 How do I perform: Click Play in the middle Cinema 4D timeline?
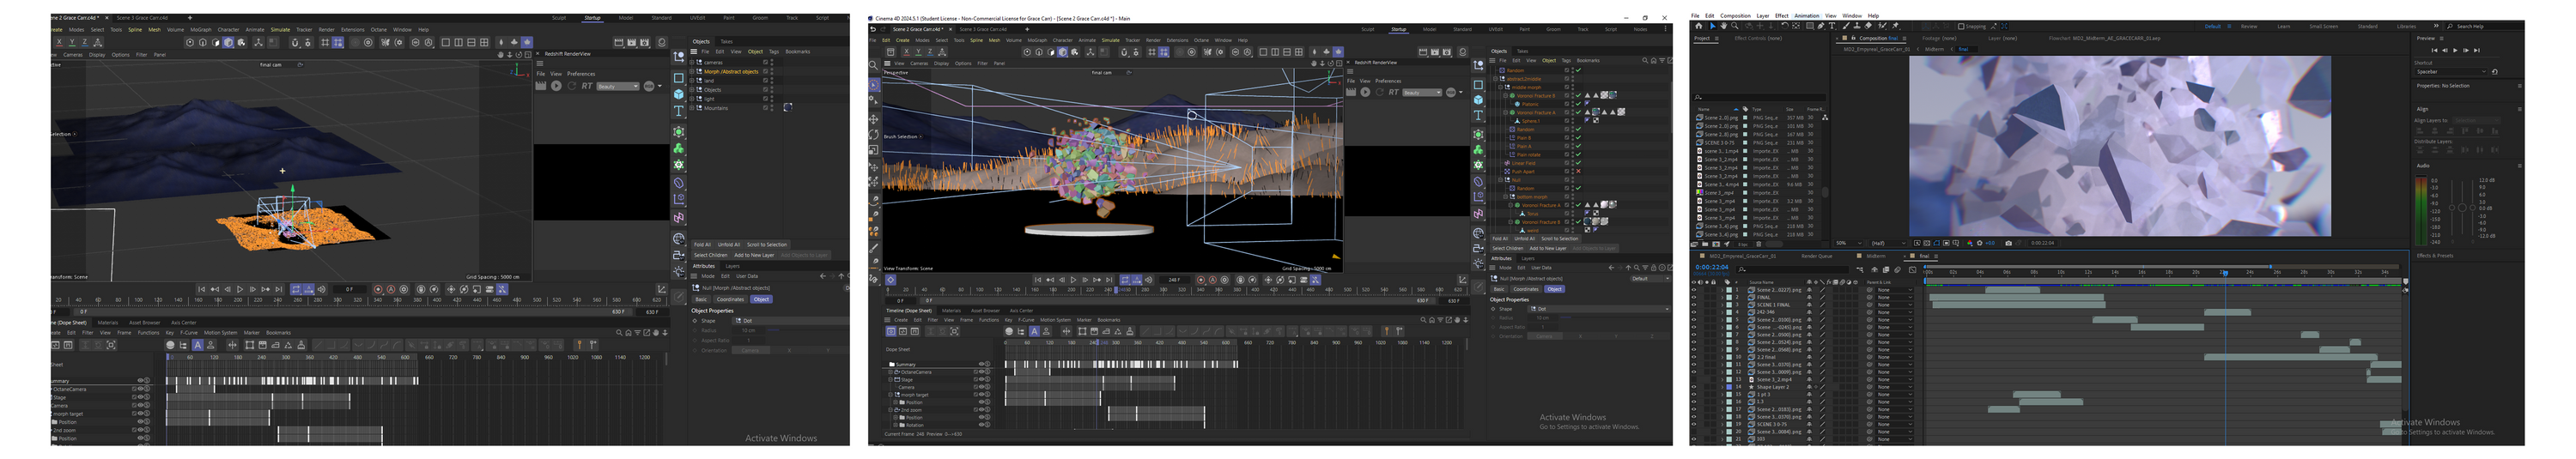1073,280
